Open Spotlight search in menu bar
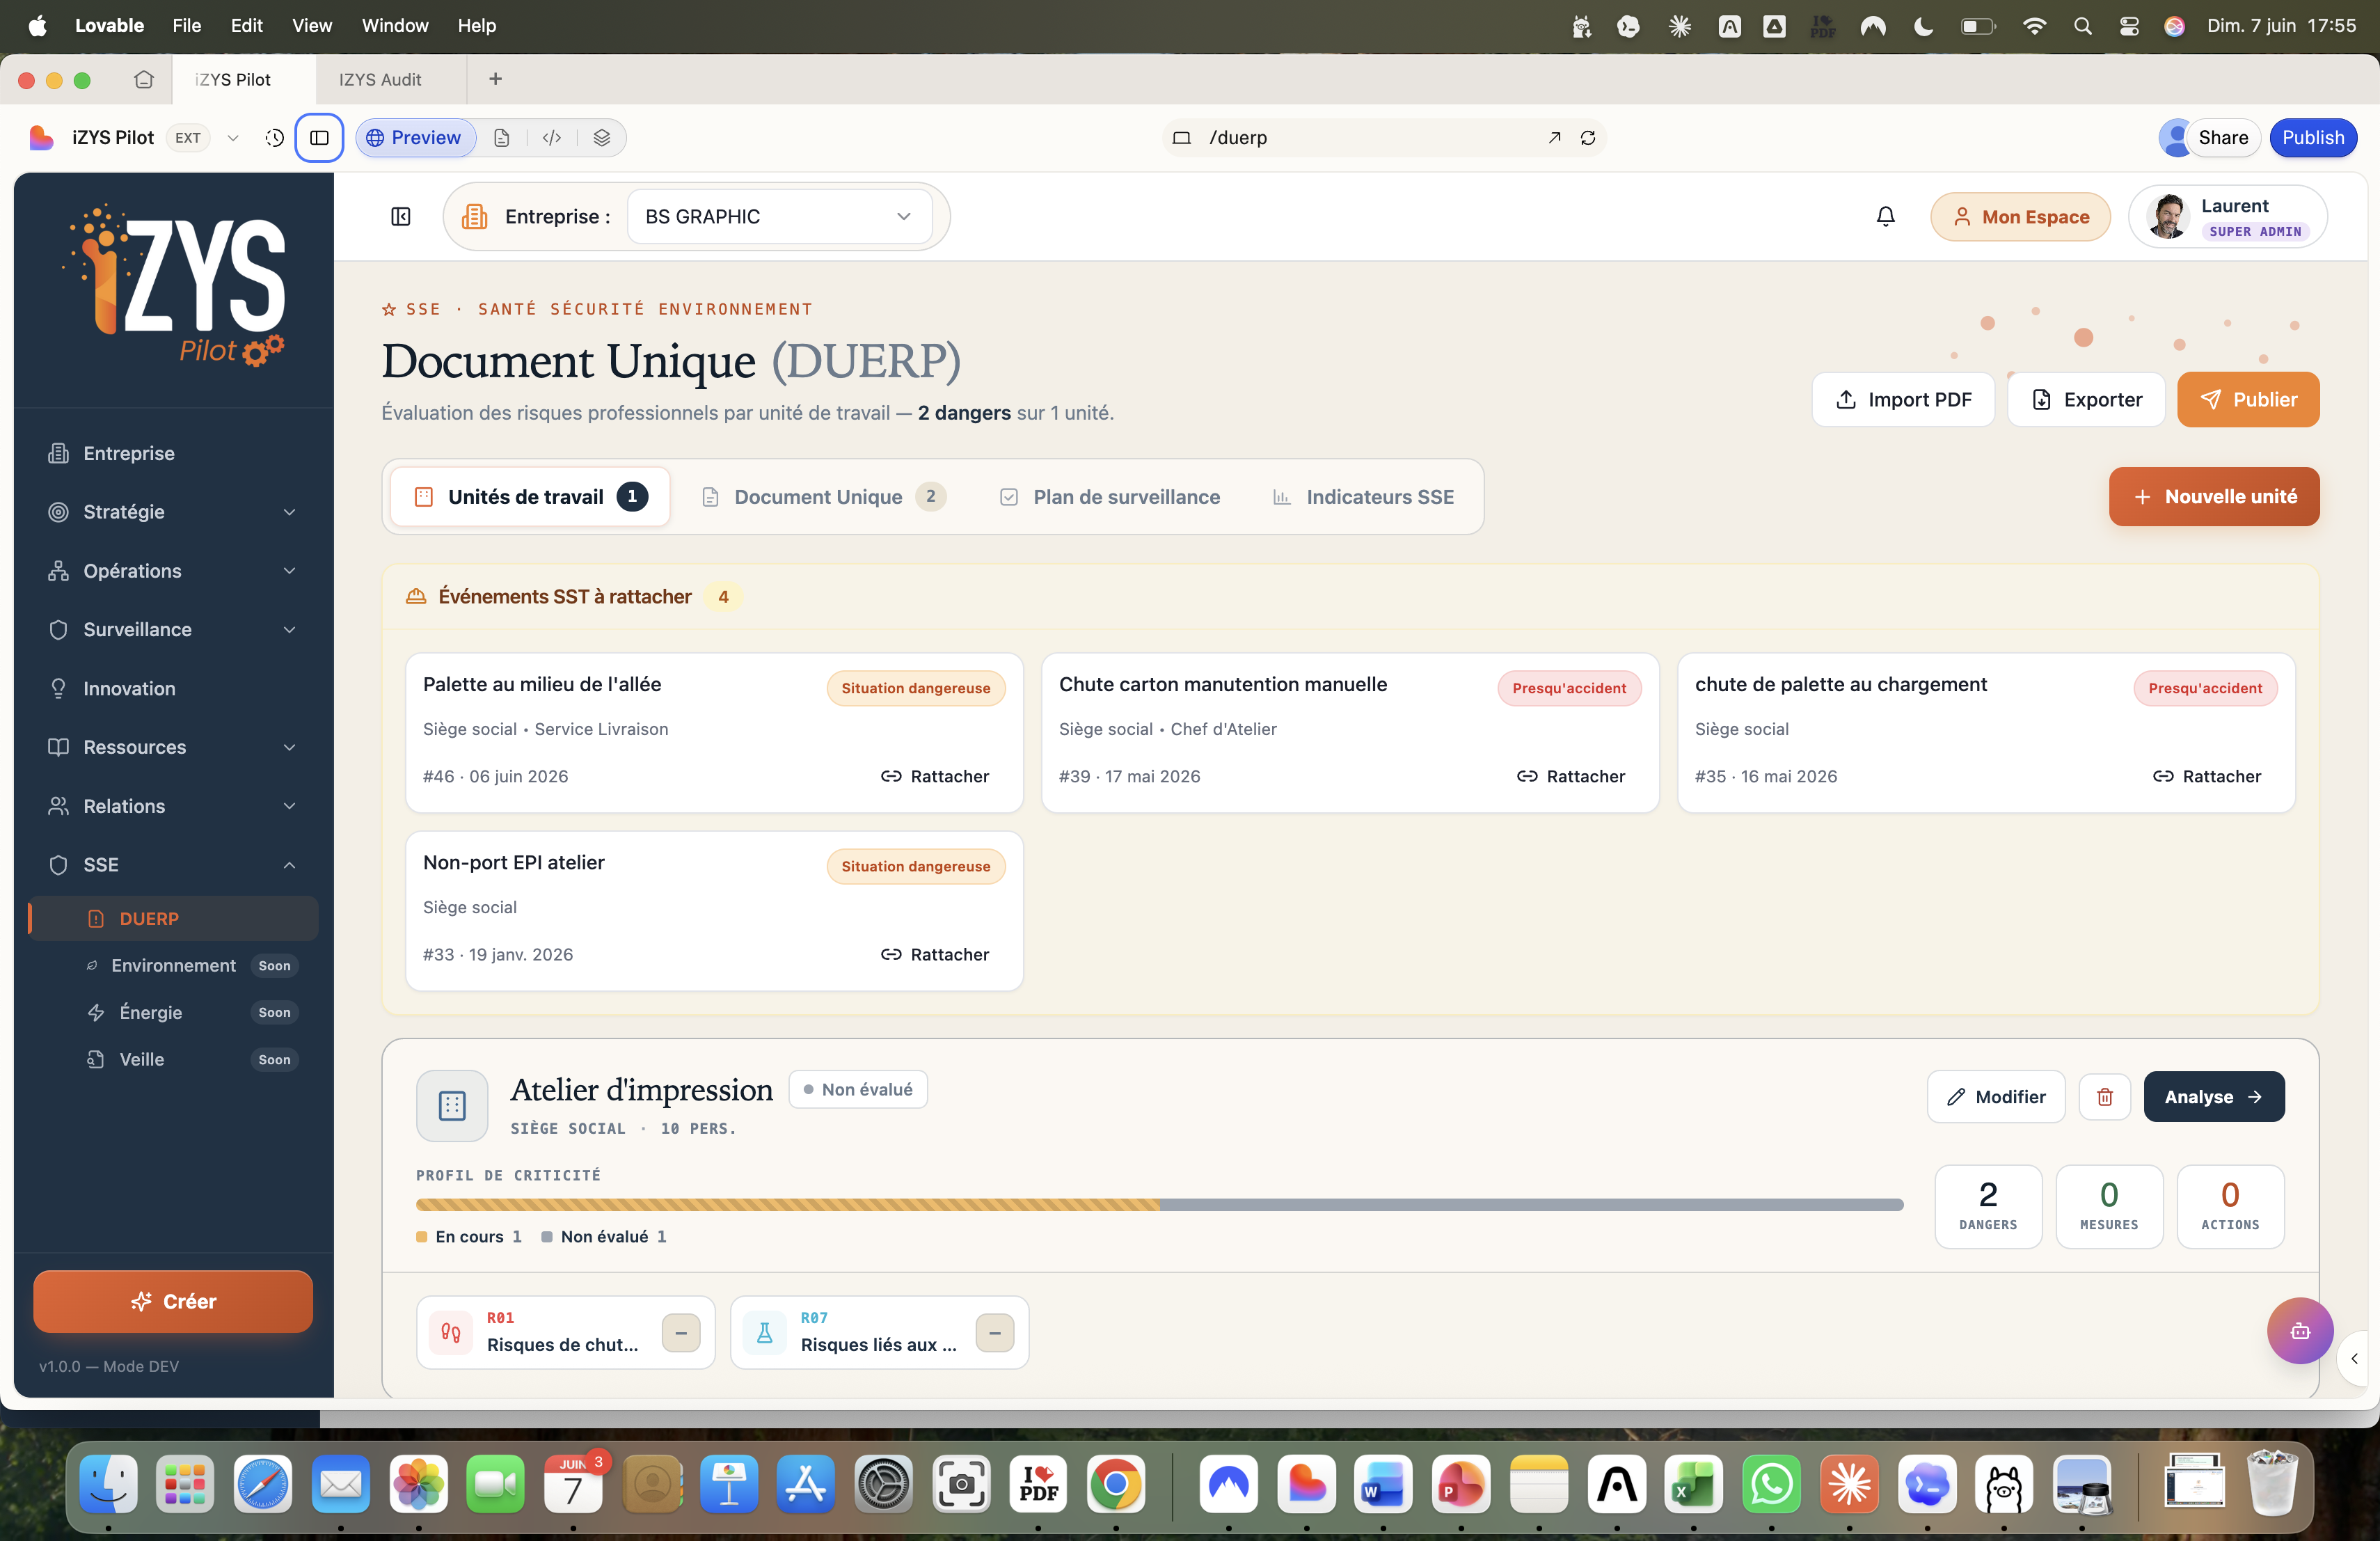The height and width of the screenshot is (1541, 2380). [2083, 26]
